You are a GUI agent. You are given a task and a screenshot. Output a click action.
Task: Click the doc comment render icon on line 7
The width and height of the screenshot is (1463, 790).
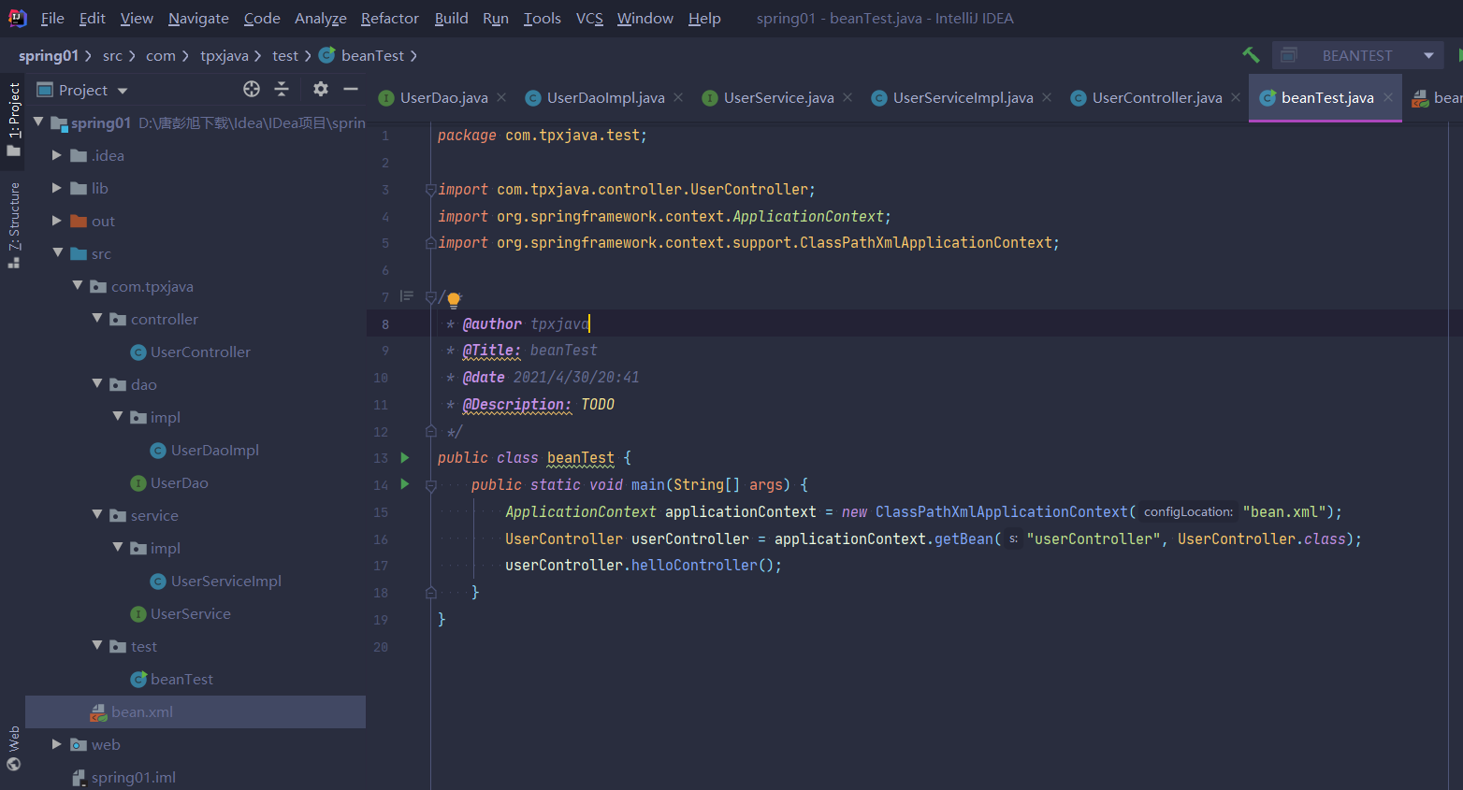point(406,296)
